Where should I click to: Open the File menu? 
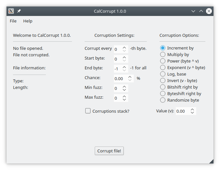coord(13,21)
